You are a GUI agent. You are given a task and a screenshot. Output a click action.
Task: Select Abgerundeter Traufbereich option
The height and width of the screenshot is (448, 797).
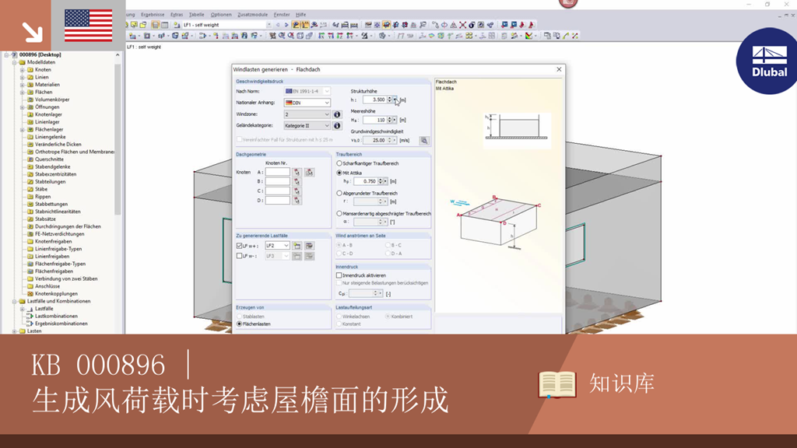tap(339, 193)
